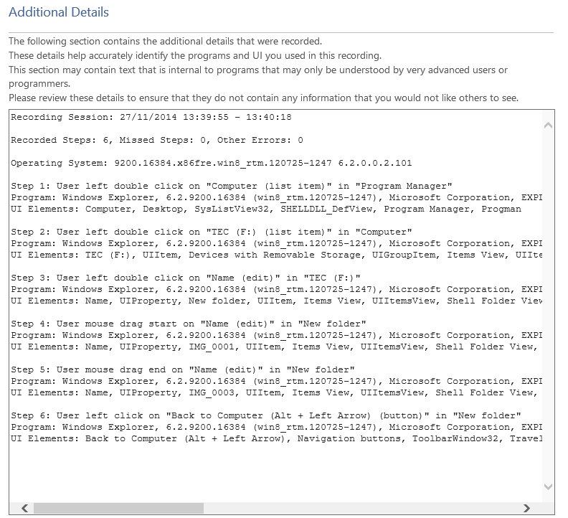568x518 pixels.
Task: Click the Operating System version line
Action: point(211,163)
